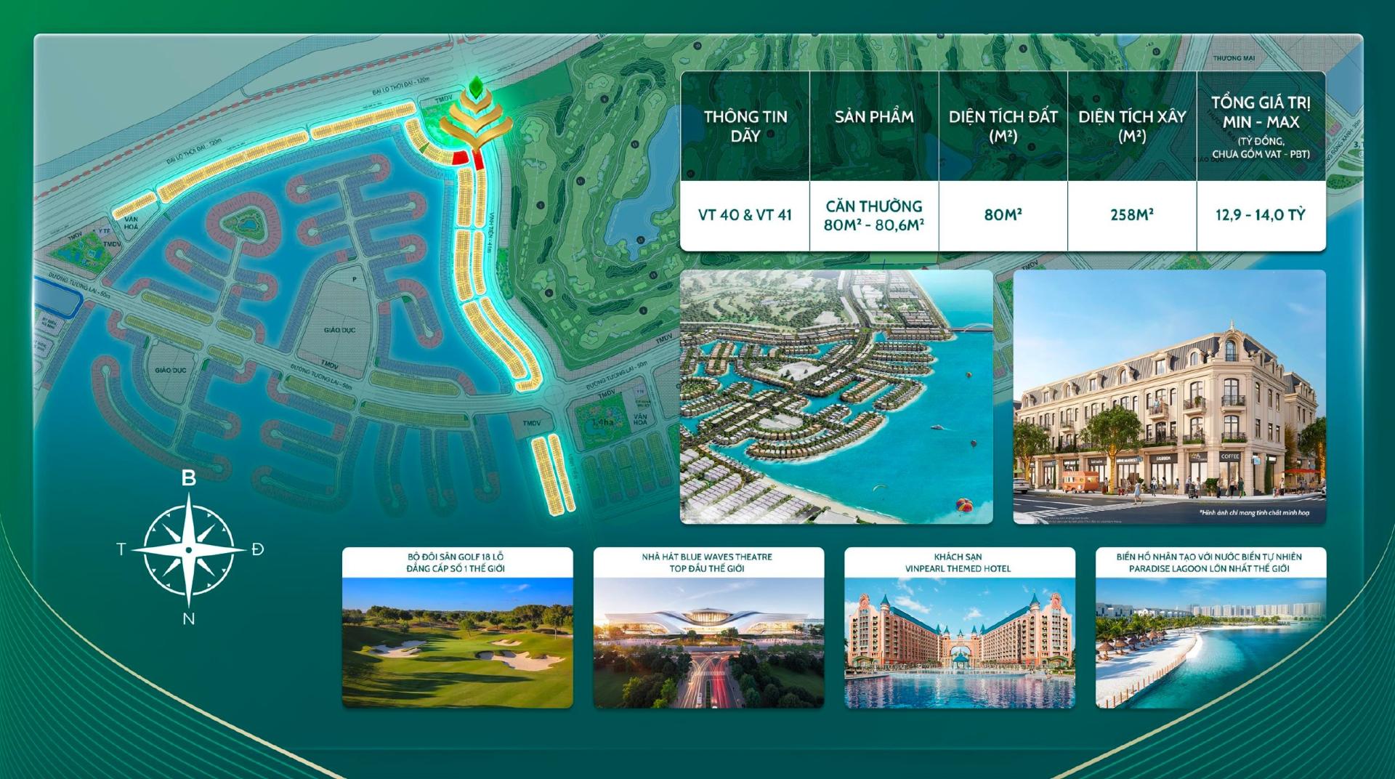Select the VT 40 & VT 41 cell
1395x779 pixels.
pyautogui.click(x=745, y=215)
